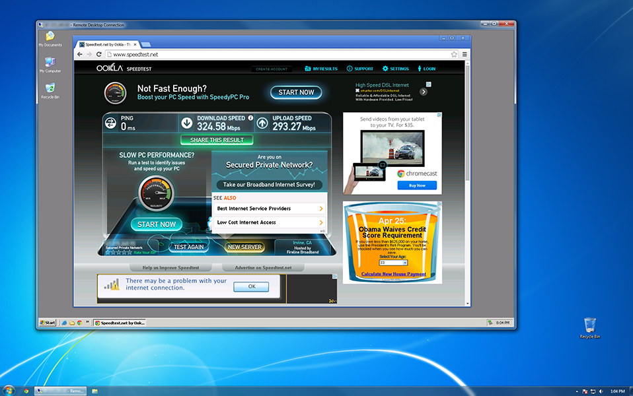Click the browser forward arrow
This screenshot has width=633, height=396.
89,54
